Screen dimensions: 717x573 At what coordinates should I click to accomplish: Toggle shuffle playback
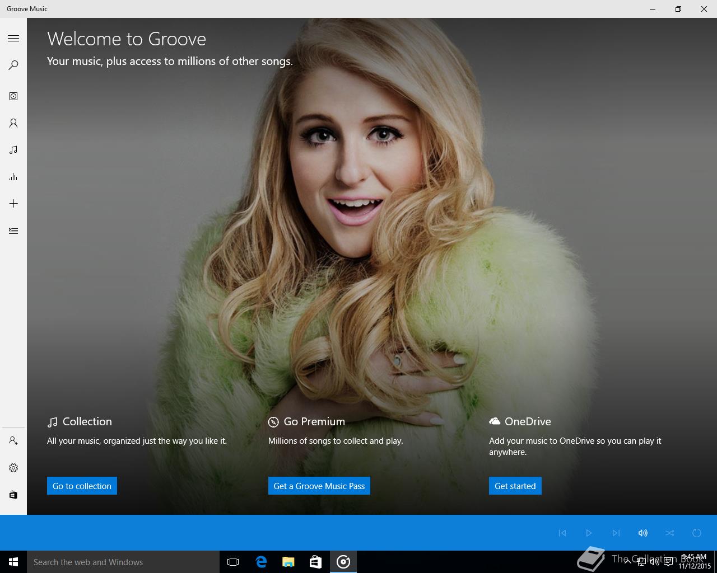tap(670, 533)
